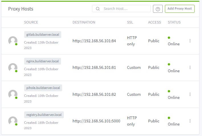Open the three-dot menu for nginx host

190,67
